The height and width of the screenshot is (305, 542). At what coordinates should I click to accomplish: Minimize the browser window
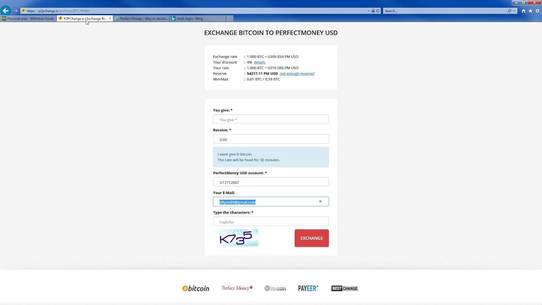pyautogui.click(x=516, y=3)
